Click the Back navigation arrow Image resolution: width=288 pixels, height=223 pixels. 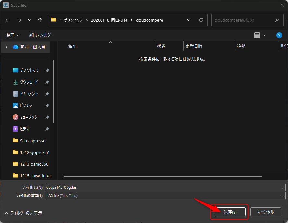pos(7,20)
